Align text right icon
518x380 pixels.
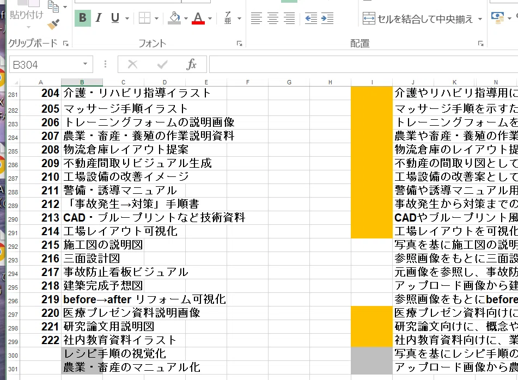[x=289, y=18]
